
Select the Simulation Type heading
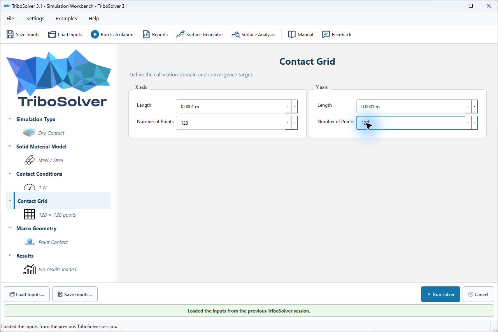pos(36,119)
